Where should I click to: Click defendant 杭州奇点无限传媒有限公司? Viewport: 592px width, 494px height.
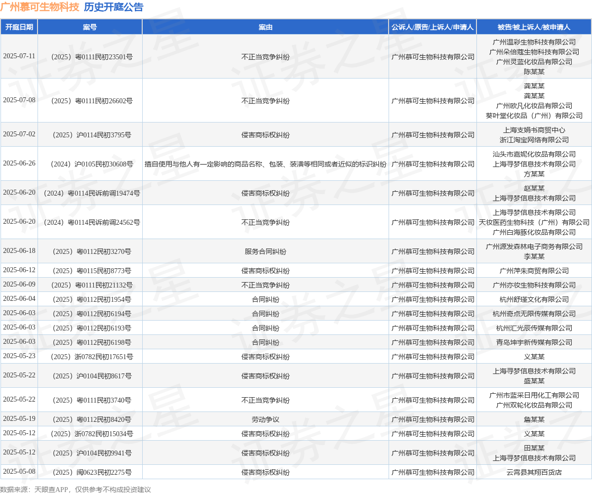pos(534,314)
